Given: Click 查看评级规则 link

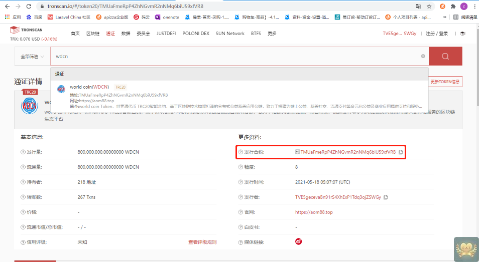Looking at the screenshot, I should coord(202,242).
